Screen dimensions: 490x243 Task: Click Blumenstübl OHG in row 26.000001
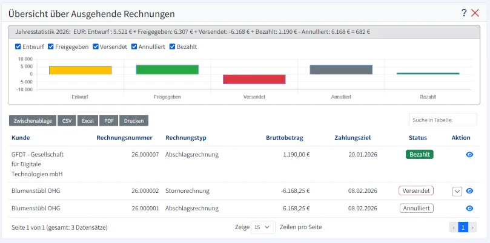pyautogui.click(x=36, y=209)
